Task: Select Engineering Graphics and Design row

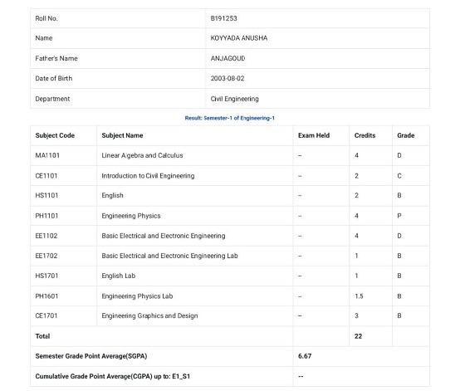Action: tap(230, 316)
